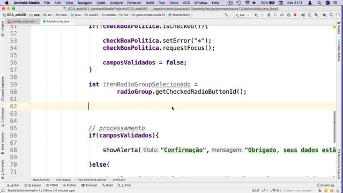Close the MainActivity.java tab
The height and width of the screenshot is (193, 343).
pos(72,21)
